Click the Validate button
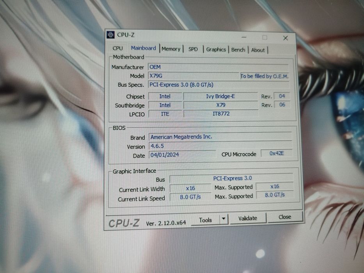Screen dimensions: 364x273 pyautogui.click(x=248, y=218)
